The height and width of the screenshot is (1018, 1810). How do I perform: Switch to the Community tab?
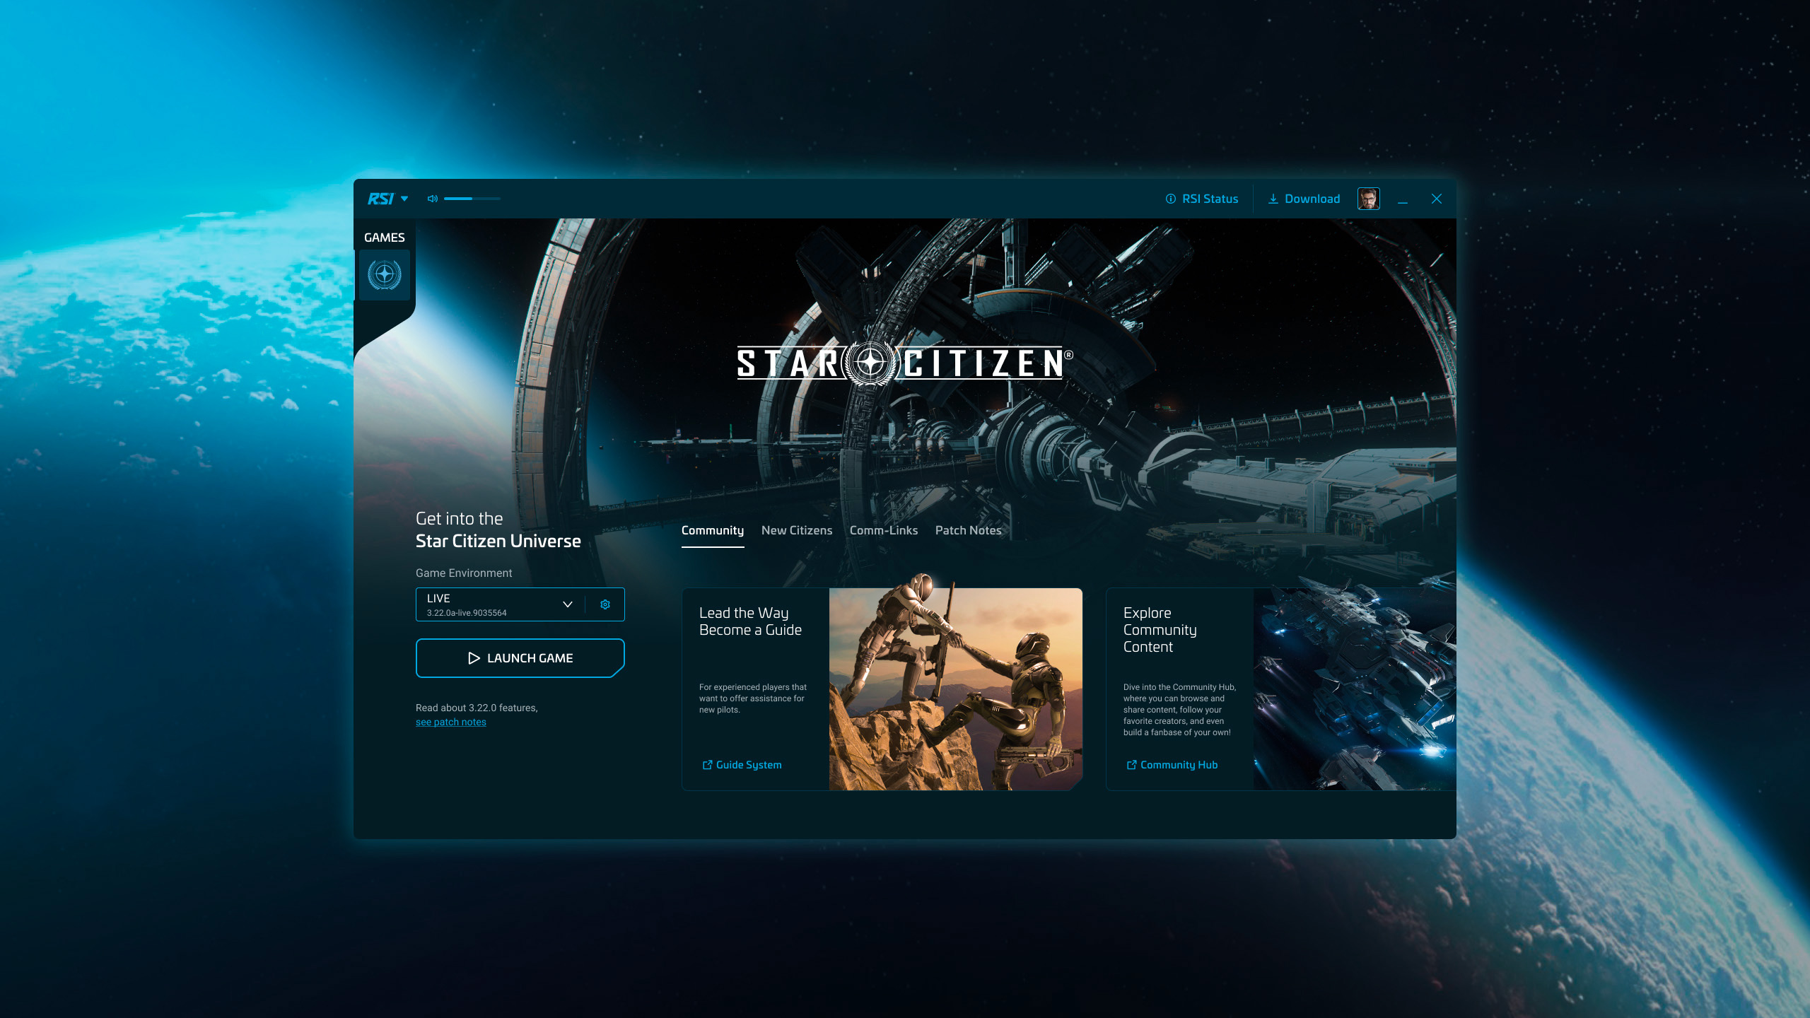713,531
